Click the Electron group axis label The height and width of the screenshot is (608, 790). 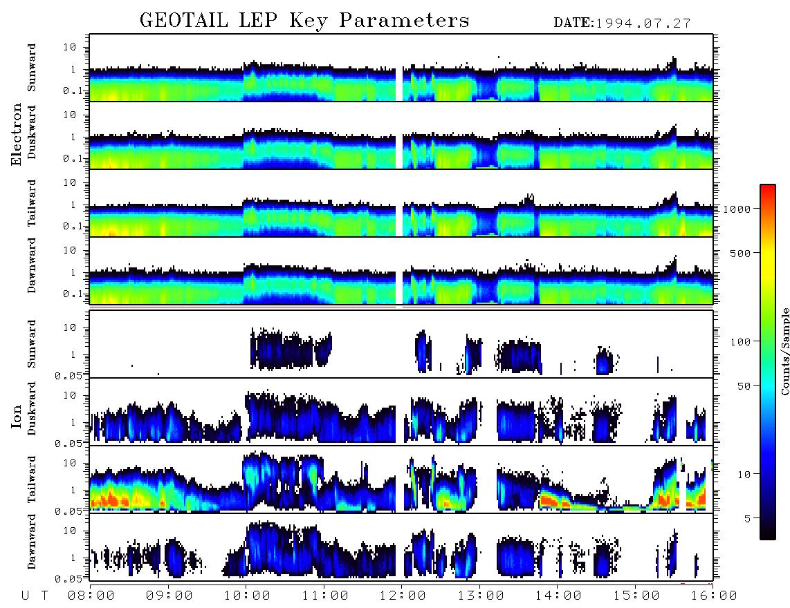coord(17,134)
